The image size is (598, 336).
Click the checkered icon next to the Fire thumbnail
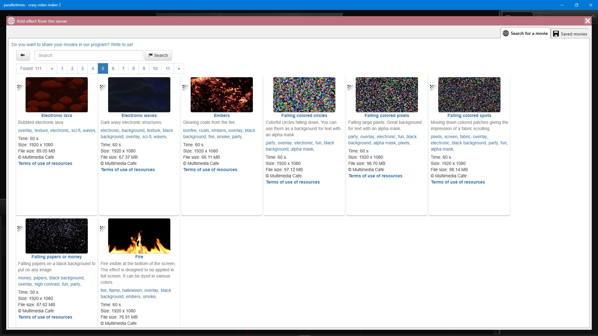point(102,229)
